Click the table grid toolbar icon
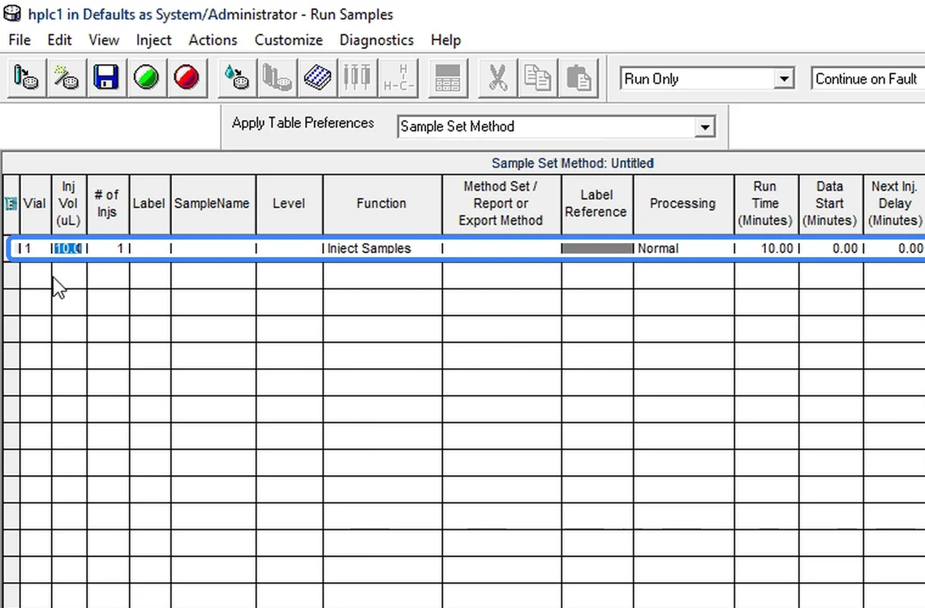This screenshot has width=925, height=608. pos(448,78)
